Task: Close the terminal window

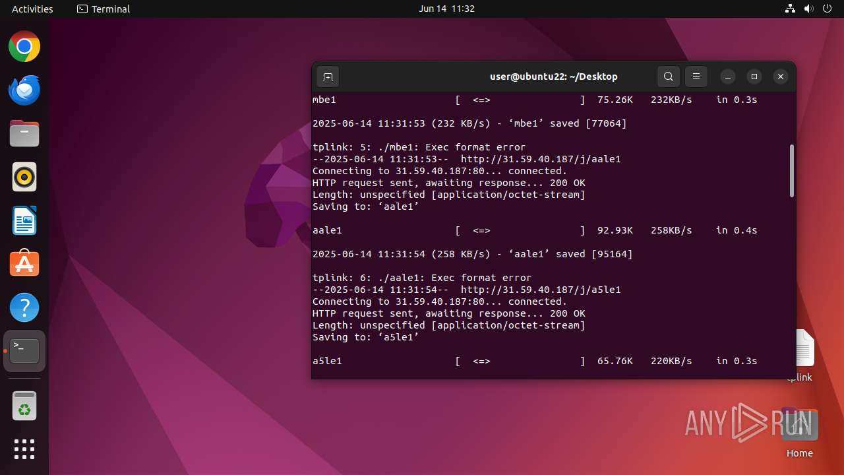Action: (x=781, y=77)
